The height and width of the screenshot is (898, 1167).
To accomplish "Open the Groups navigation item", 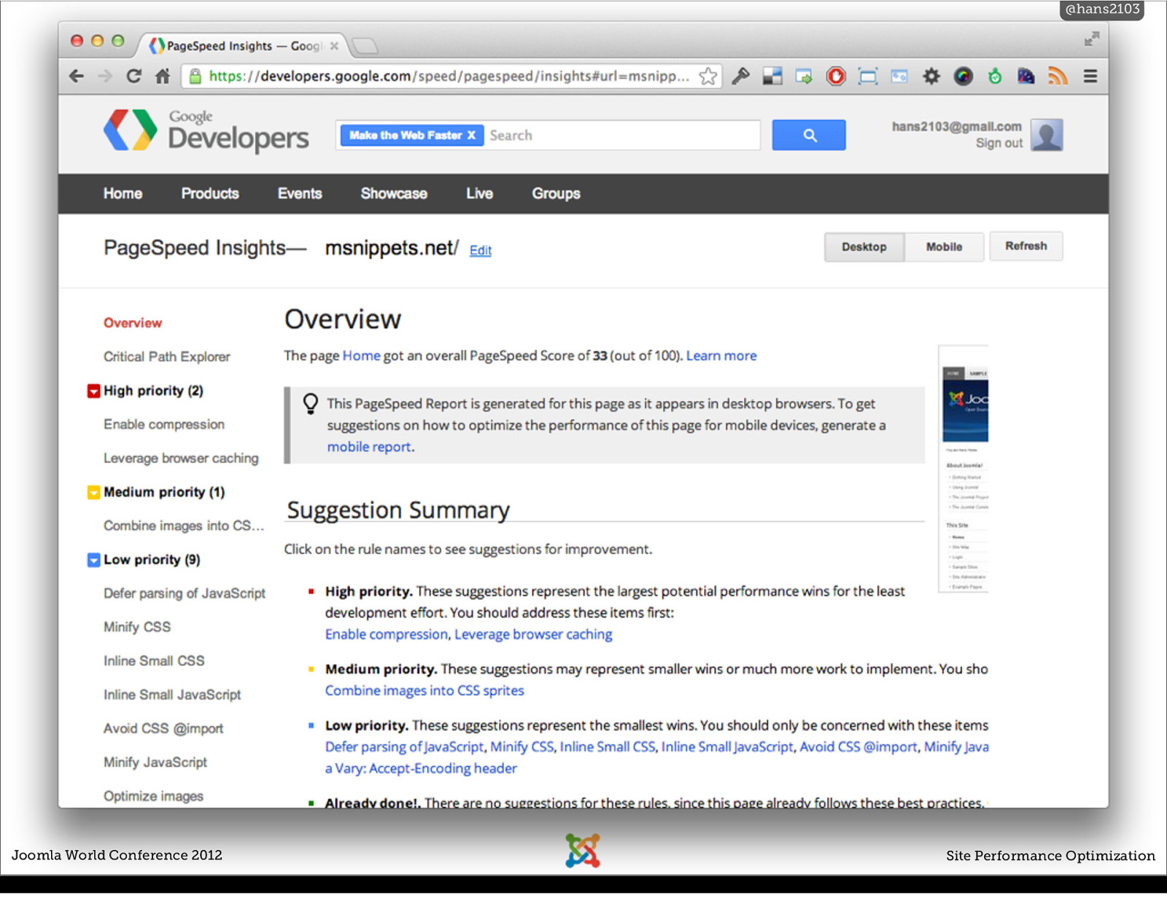I will click(x=556, y=193).
